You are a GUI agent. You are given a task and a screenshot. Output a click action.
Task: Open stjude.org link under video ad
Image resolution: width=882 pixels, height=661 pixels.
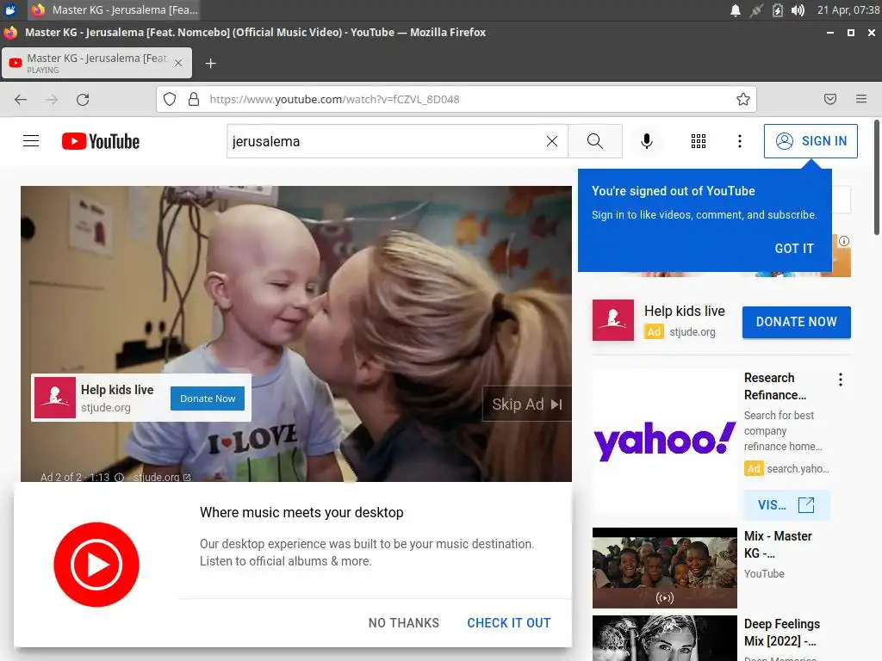(x=162, y=477)
